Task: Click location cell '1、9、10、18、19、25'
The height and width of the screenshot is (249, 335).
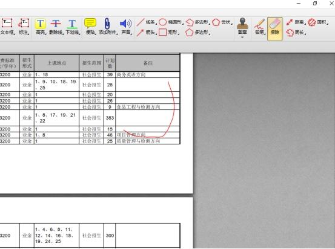Action: click(x=56, y=85)
